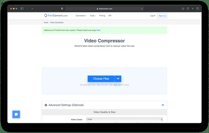Open the API page

tap(110, 15)
